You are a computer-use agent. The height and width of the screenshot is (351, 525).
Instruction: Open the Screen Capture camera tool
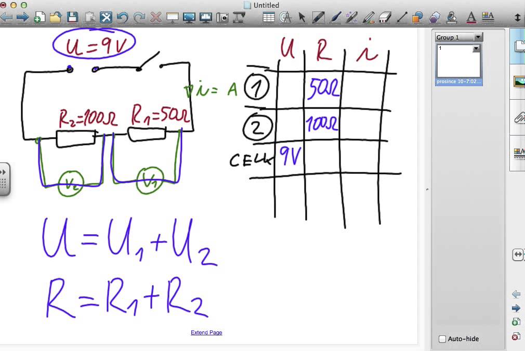click(x=222, y=17)
